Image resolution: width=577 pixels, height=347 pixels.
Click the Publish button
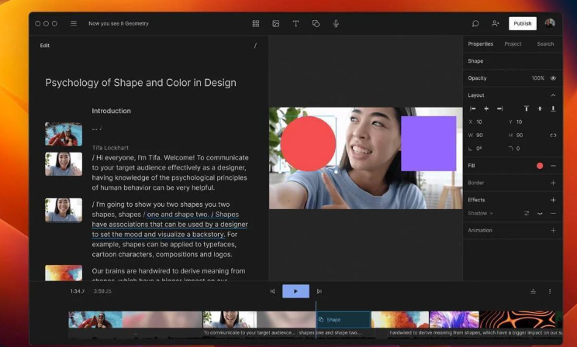click(x=523, y=23)
